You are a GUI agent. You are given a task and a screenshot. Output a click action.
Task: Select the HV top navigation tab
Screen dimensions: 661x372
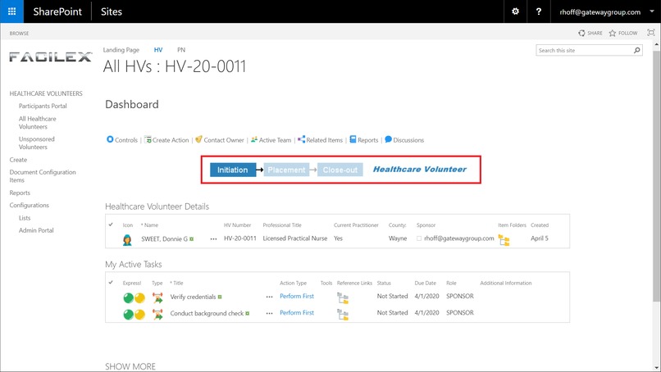click(158, 50)
